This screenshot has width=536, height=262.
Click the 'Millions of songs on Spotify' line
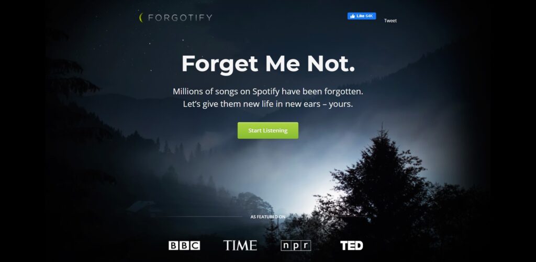tap(268, 91)
